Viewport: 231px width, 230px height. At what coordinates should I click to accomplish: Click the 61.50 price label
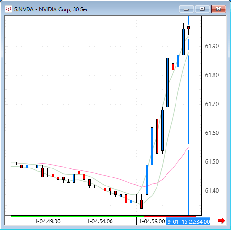coord(212,162)
